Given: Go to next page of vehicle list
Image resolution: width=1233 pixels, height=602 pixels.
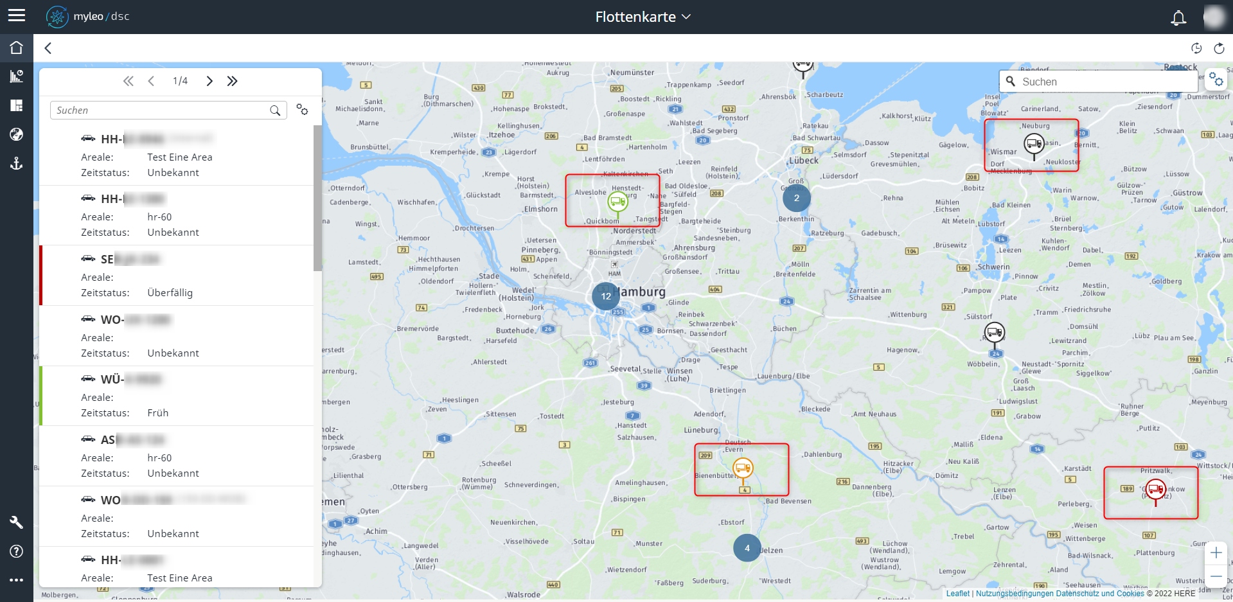Looking at the screenshot, I should tap(209, 81).
